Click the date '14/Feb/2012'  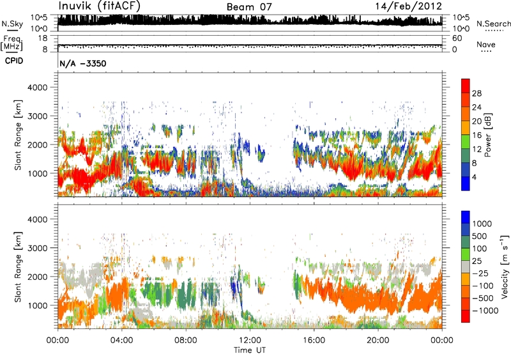click(x=409, y=6)
